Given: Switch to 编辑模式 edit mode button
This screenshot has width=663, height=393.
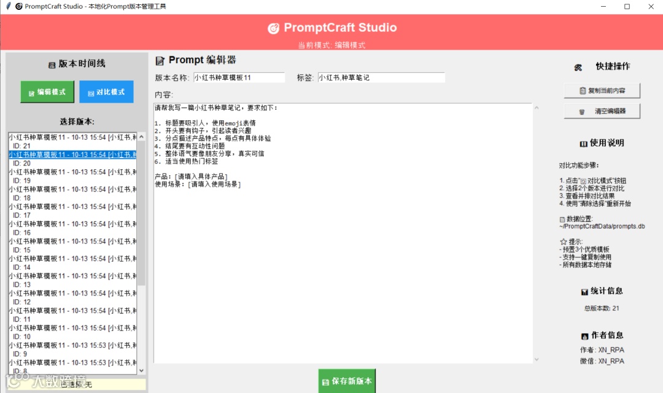Looking at the screenshot, I should pos(47,91).
